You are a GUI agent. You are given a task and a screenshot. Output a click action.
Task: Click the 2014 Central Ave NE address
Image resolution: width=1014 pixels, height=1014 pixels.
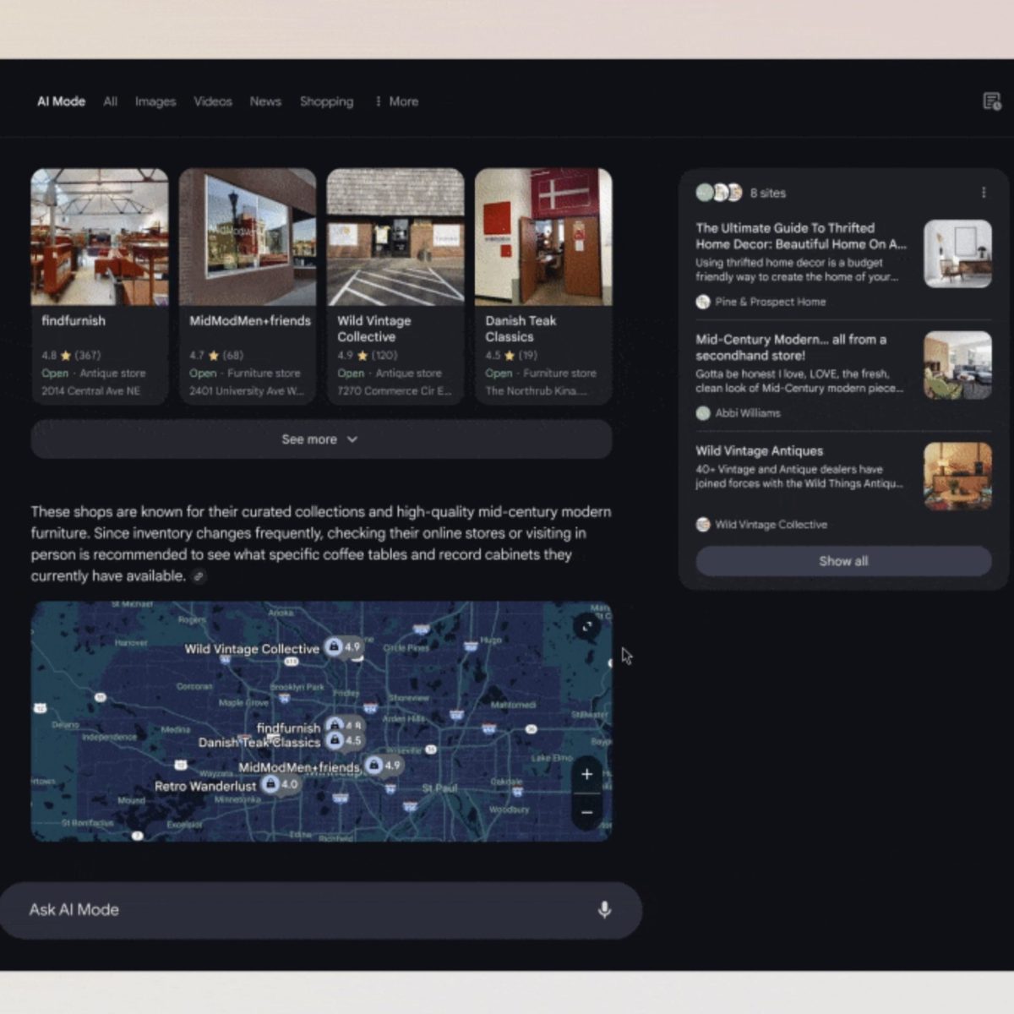91,391
